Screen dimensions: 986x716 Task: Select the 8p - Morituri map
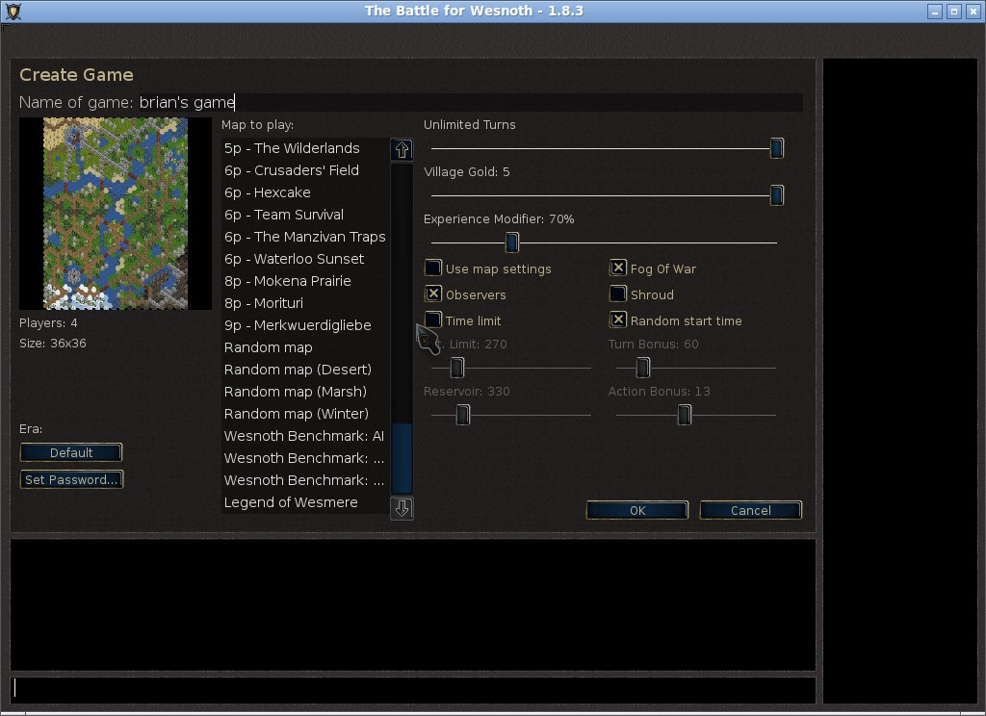tap(305, 303)
